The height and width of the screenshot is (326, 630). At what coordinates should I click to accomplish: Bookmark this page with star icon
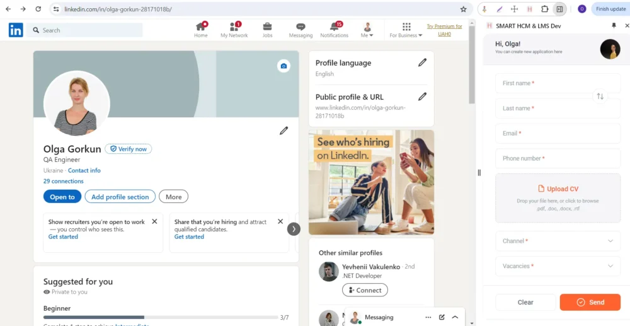tap(463, 9)
